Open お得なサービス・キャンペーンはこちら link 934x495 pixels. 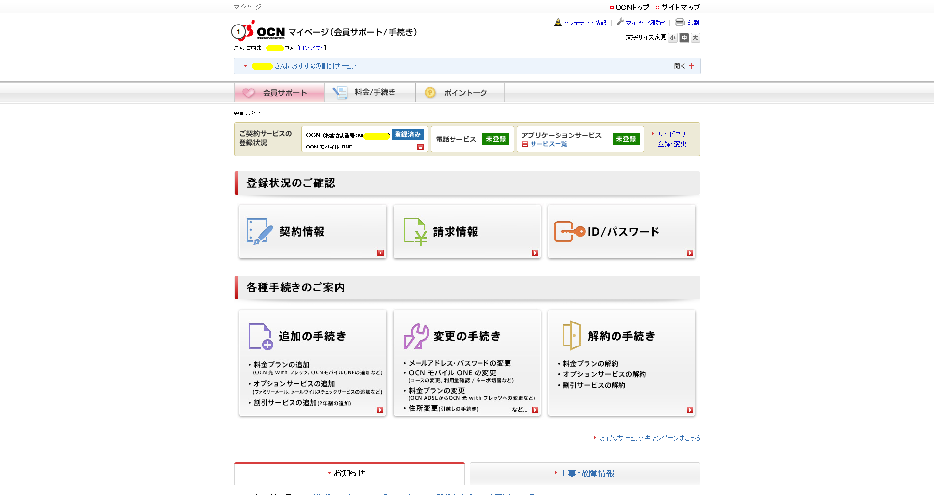(650, 438)
